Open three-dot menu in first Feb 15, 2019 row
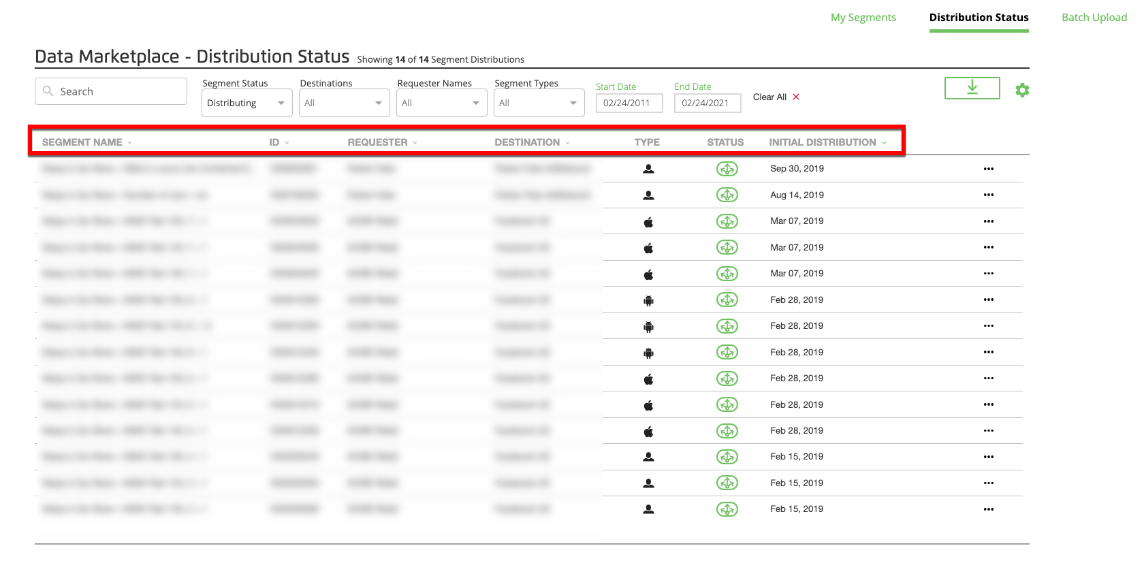The image size is (1144, 563). (989, 457)
